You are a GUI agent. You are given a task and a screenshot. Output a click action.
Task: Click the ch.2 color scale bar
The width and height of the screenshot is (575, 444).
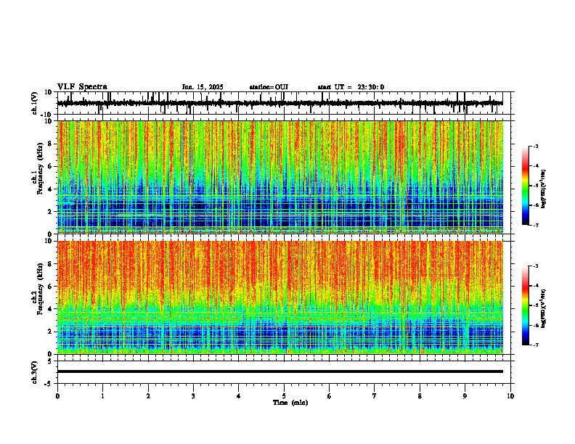click(526, 305)
